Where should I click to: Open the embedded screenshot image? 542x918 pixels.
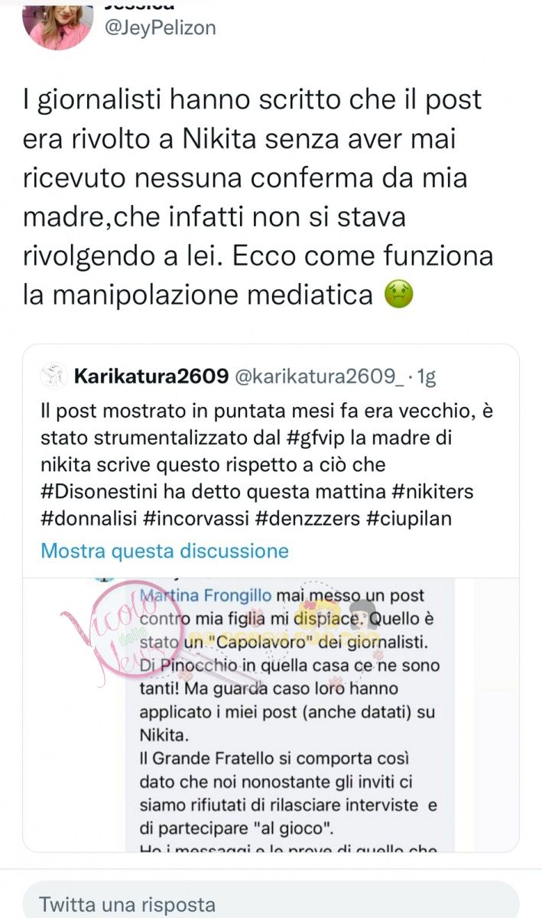(271, 715)
